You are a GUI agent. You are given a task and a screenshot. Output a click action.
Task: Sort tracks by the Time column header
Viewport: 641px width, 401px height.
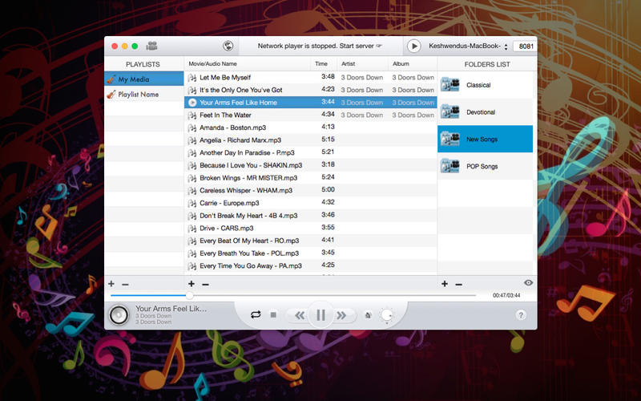pos(321,63)
